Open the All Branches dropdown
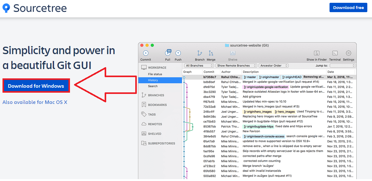 point(199,66)
